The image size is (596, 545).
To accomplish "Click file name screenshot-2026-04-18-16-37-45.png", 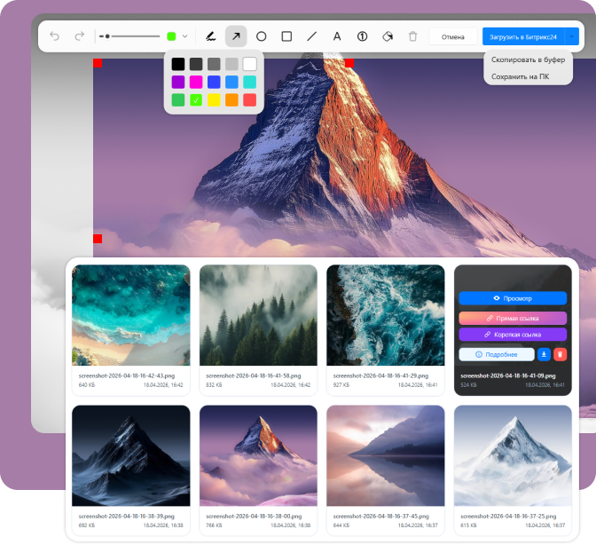I will (x=381, y=516).
